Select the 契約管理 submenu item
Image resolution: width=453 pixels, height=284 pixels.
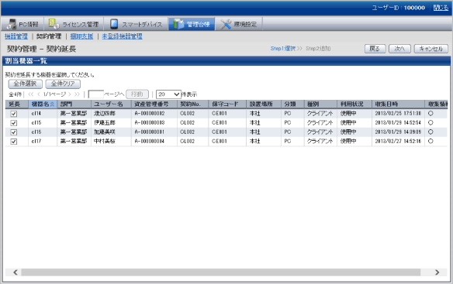pos(49,36)
